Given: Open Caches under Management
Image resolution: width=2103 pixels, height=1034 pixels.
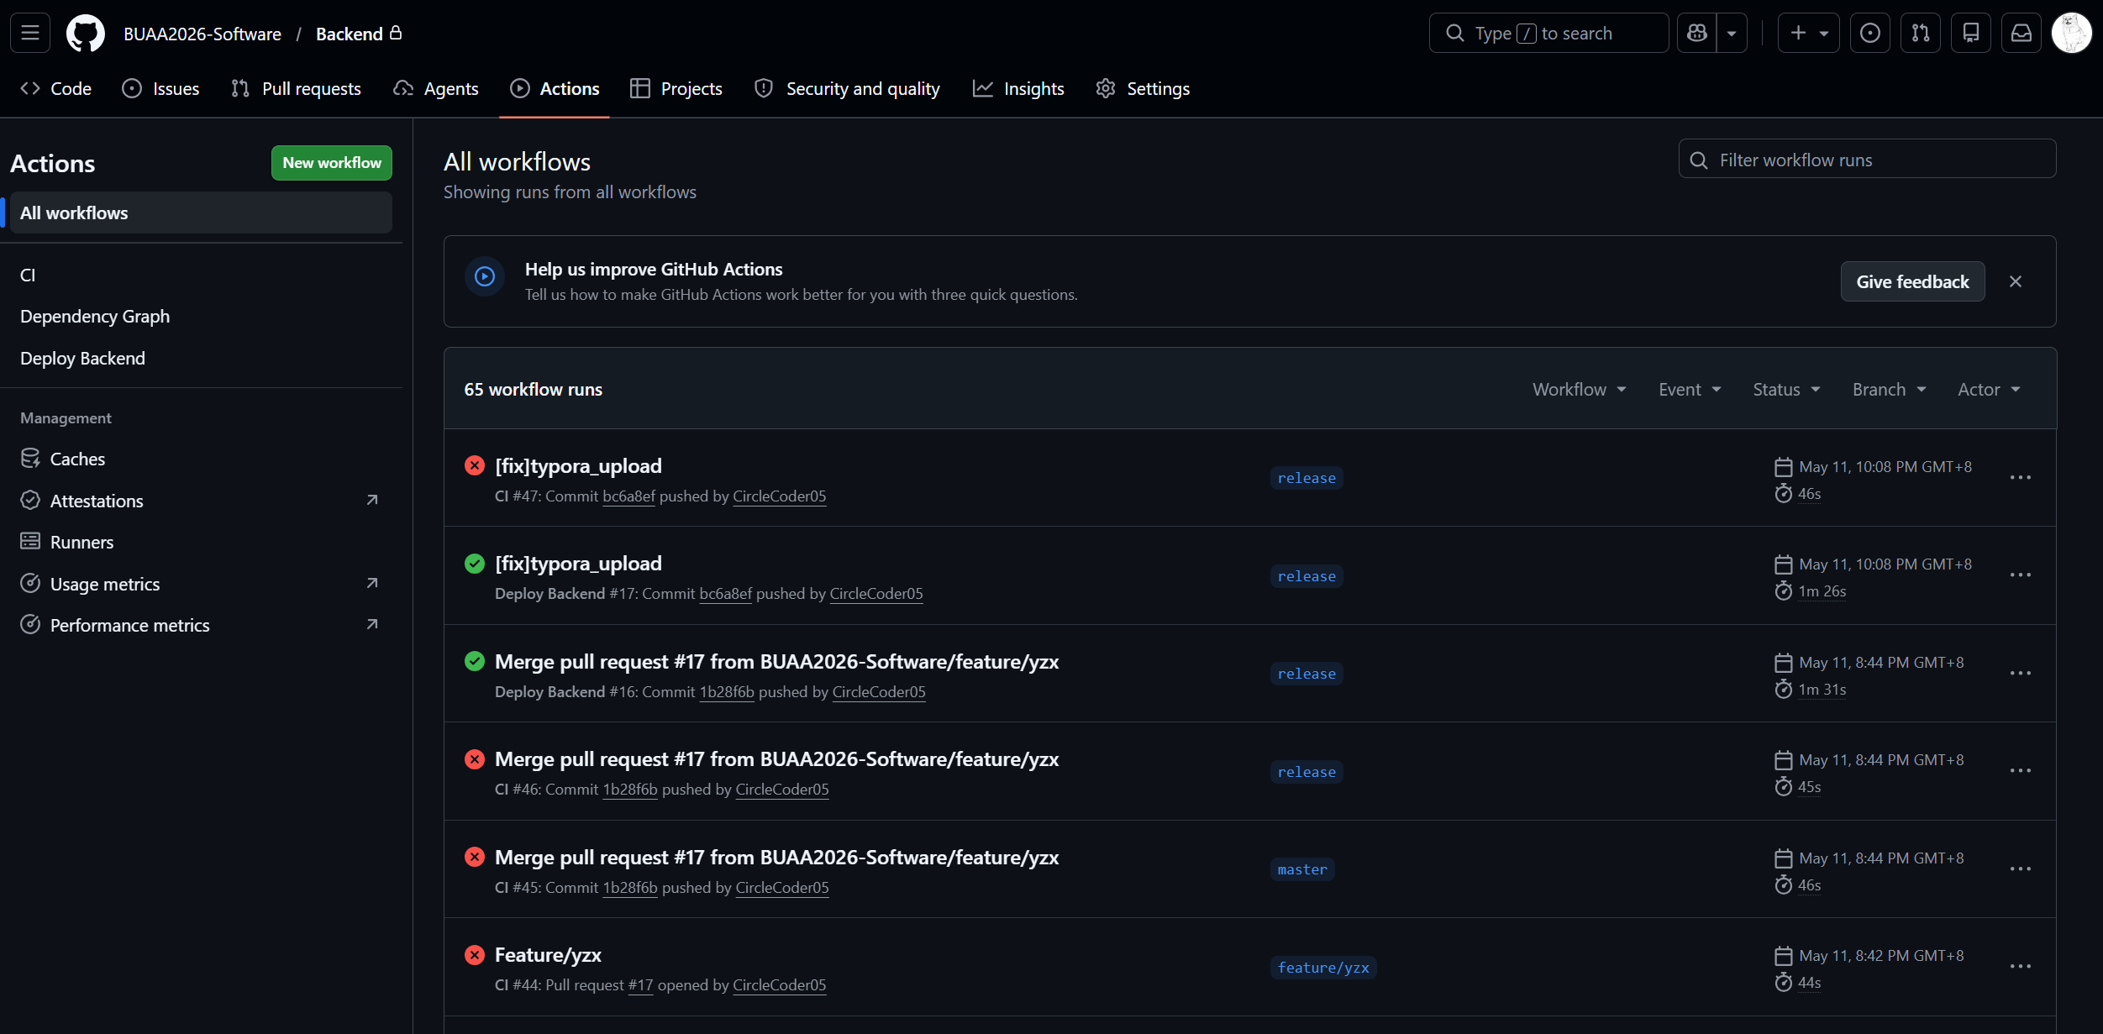Looking at the screenshot, I should click(x=201, y=459).
